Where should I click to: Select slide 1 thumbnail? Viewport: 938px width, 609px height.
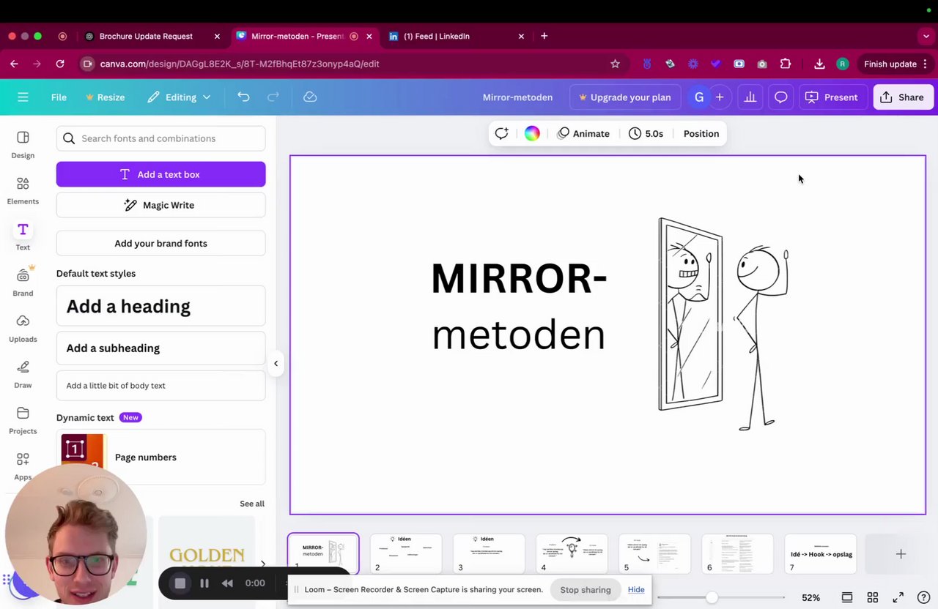pos(323,553)
